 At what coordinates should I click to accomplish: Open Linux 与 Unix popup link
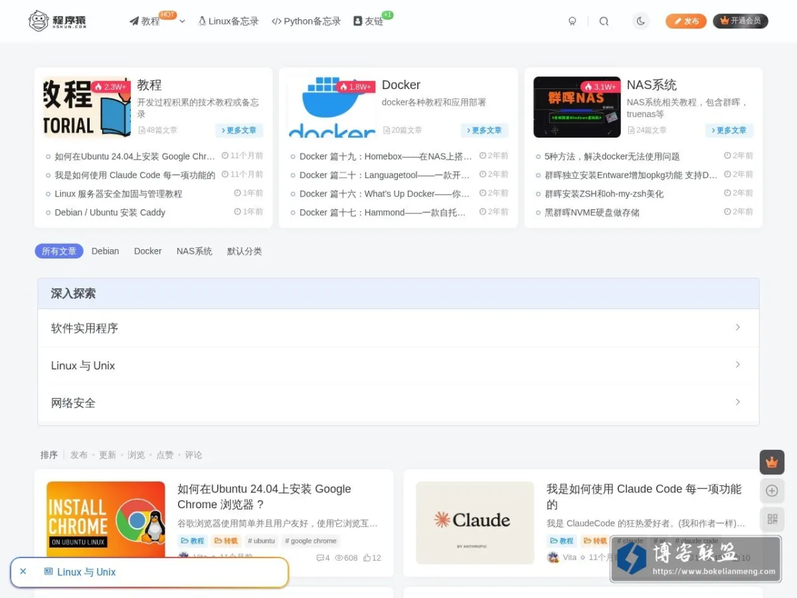tap(80, 572)
